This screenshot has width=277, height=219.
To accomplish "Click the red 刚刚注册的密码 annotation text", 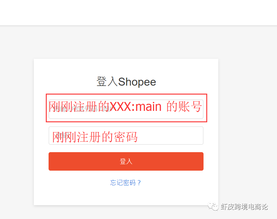I will 95,137.
